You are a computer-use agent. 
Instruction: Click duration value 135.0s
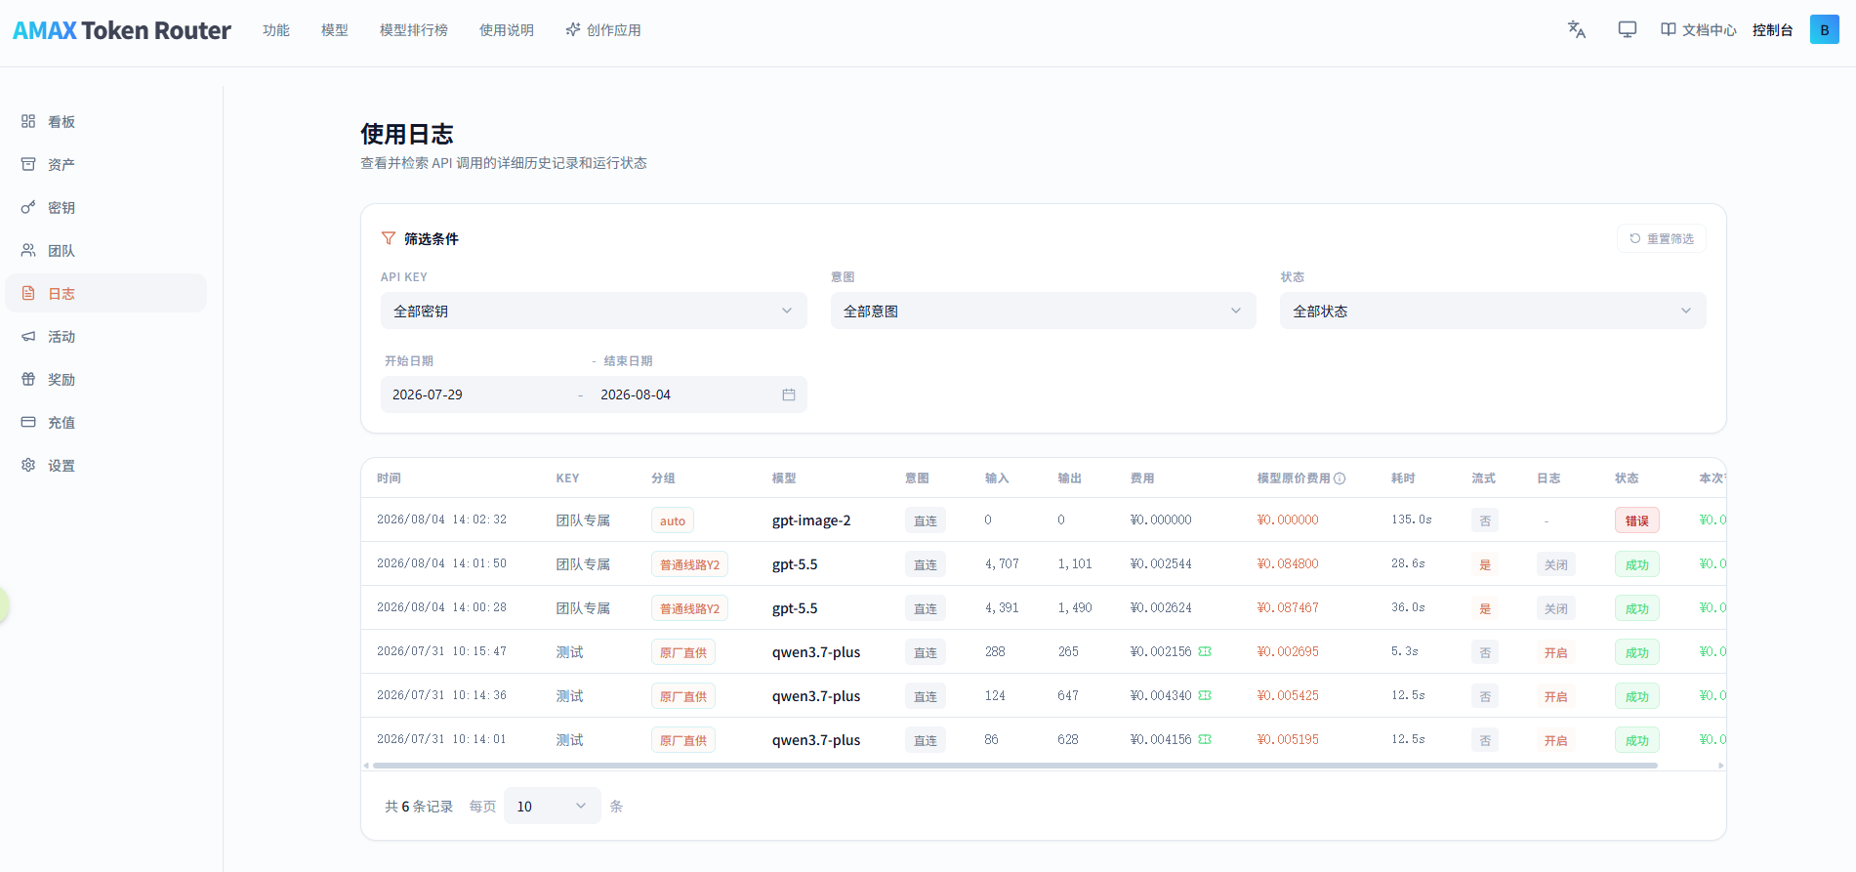(x=1412, y=519)
